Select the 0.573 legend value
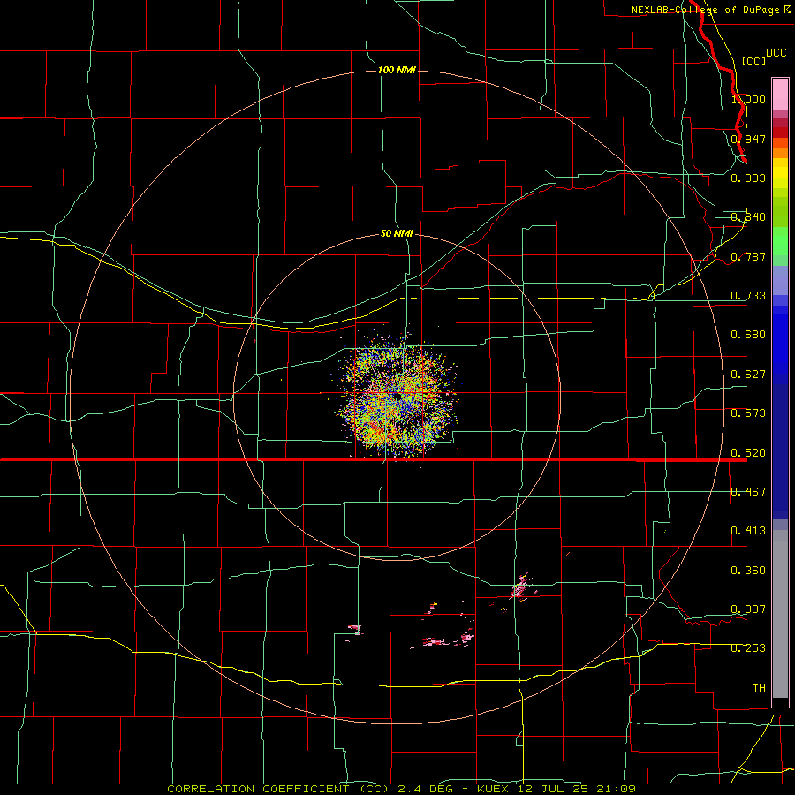Viewport: 795px width, 795px height. point(748,413)
